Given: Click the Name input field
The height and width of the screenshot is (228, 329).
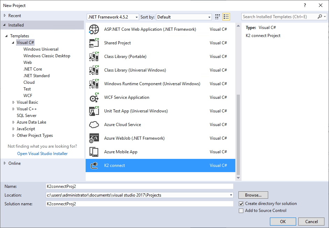Looking at the screenshot, I should coord(140,186).
